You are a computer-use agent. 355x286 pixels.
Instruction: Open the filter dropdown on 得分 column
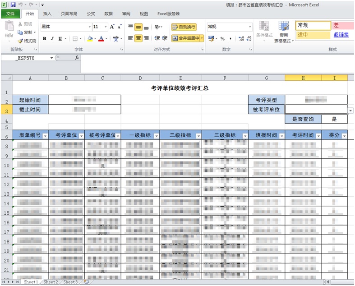(344, 135)
